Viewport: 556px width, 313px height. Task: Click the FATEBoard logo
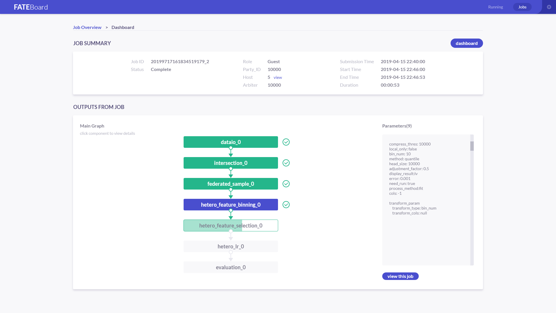pyautogui.click(x=31, y=7)
